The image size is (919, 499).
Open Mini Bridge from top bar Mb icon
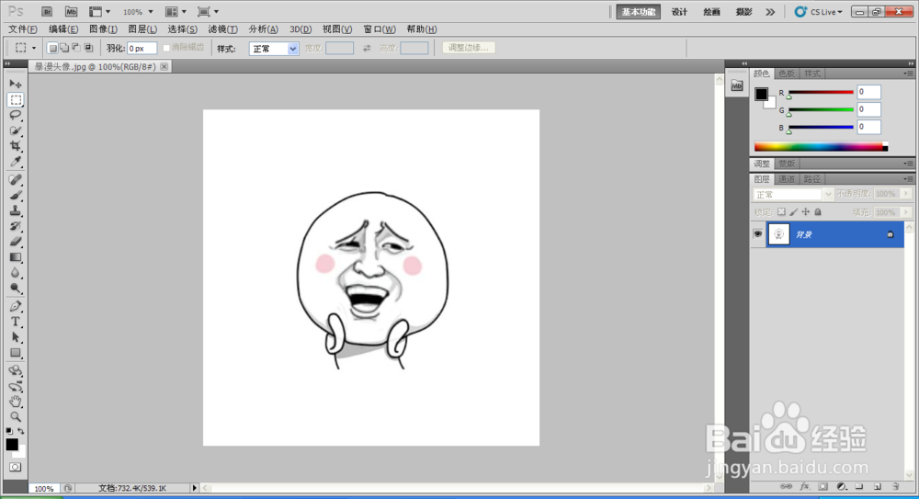pyautogui.click(x=71, y=12)
